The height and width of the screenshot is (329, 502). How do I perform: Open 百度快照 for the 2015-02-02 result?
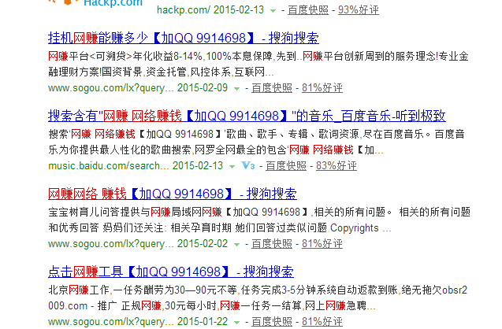pos(272,244)
